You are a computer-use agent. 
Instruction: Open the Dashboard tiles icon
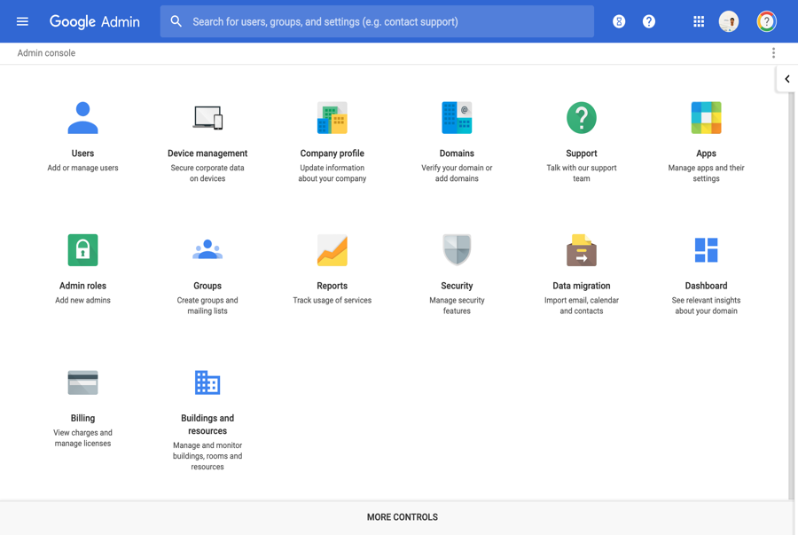(x=706, y=250)
